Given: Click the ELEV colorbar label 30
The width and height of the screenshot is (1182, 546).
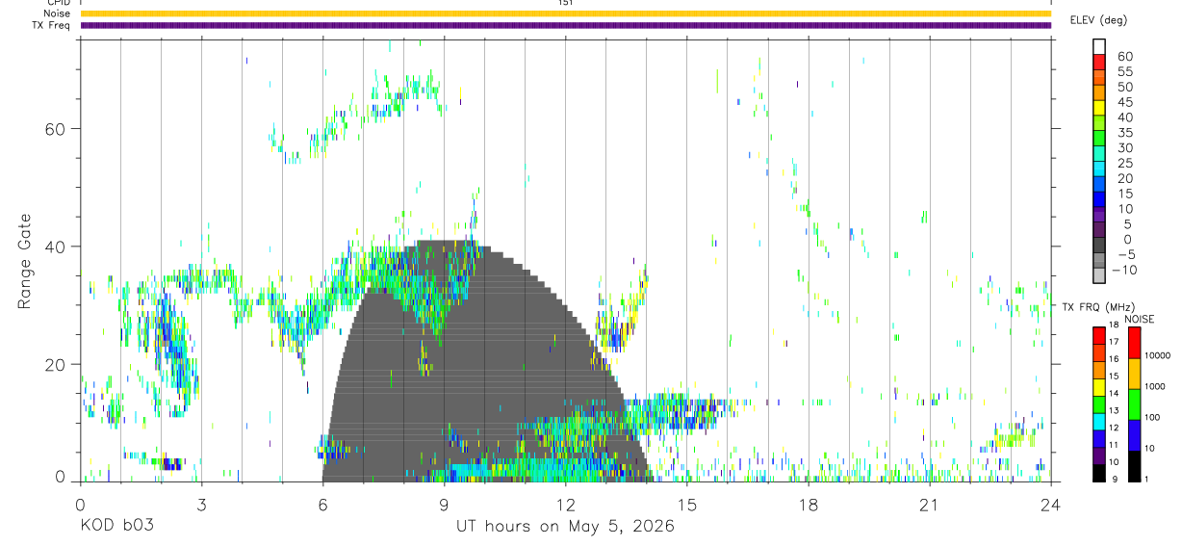Looking at the screenshot, I should (1124, 147).
